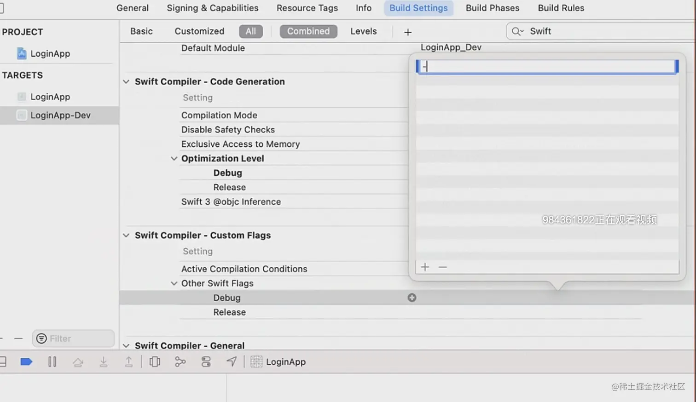Click the filter icon in targets Filter field
Viewport: 696px width, 402px height.
[41, 339]
